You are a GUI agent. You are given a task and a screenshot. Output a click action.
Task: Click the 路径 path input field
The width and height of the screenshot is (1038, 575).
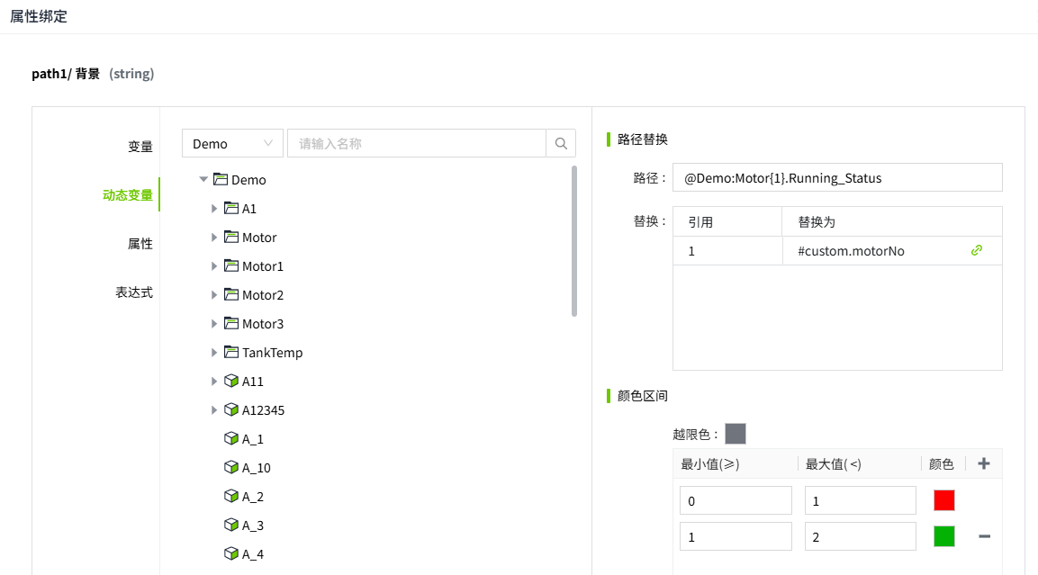(837, 178)
